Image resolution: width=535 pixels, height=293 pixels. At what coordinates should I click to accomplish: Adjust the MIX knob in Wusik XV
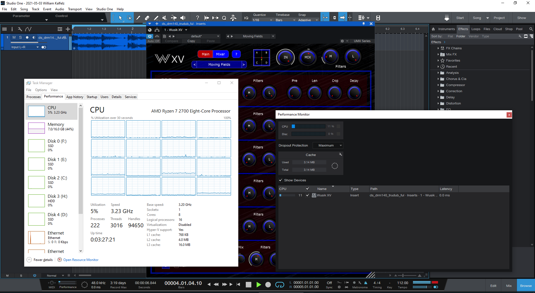[308, 57]
